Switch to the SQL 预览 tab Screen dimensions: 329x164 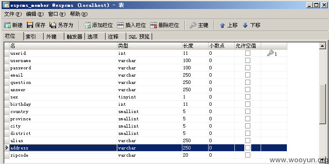pos(139,36)
